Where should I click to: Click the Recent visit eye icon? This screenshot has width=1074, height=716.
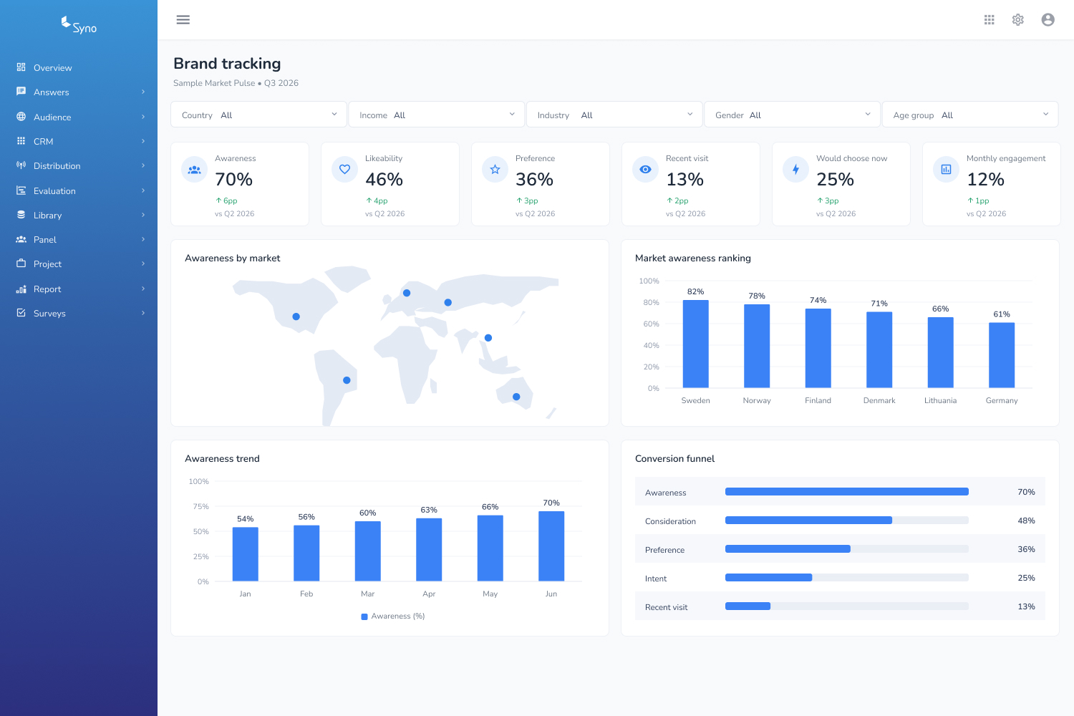click(x=645, y=170)
